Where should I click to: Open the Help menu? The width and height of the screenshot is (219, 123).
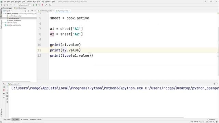53,2
